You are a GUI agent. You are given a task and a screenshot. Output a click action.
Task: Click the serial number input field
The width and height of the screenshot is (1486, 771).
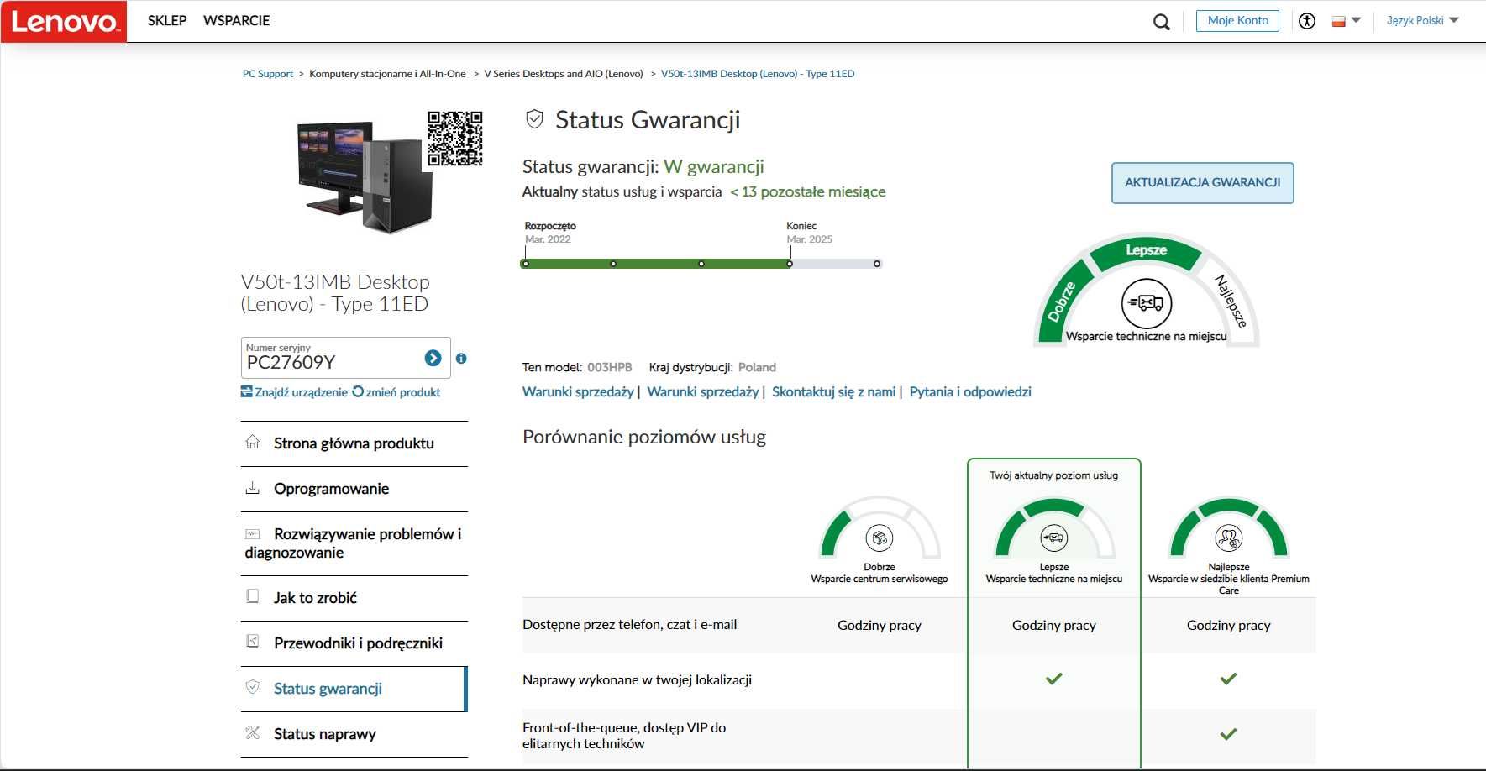(x=332, y=358)
